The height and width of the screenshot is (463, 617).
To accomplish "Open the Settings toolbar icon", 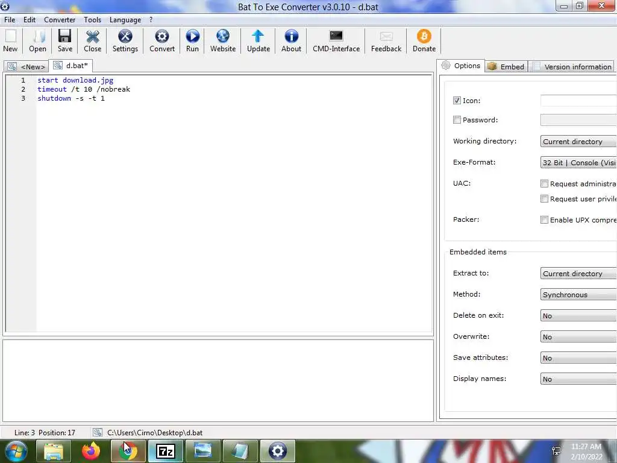I will point(125,40).
